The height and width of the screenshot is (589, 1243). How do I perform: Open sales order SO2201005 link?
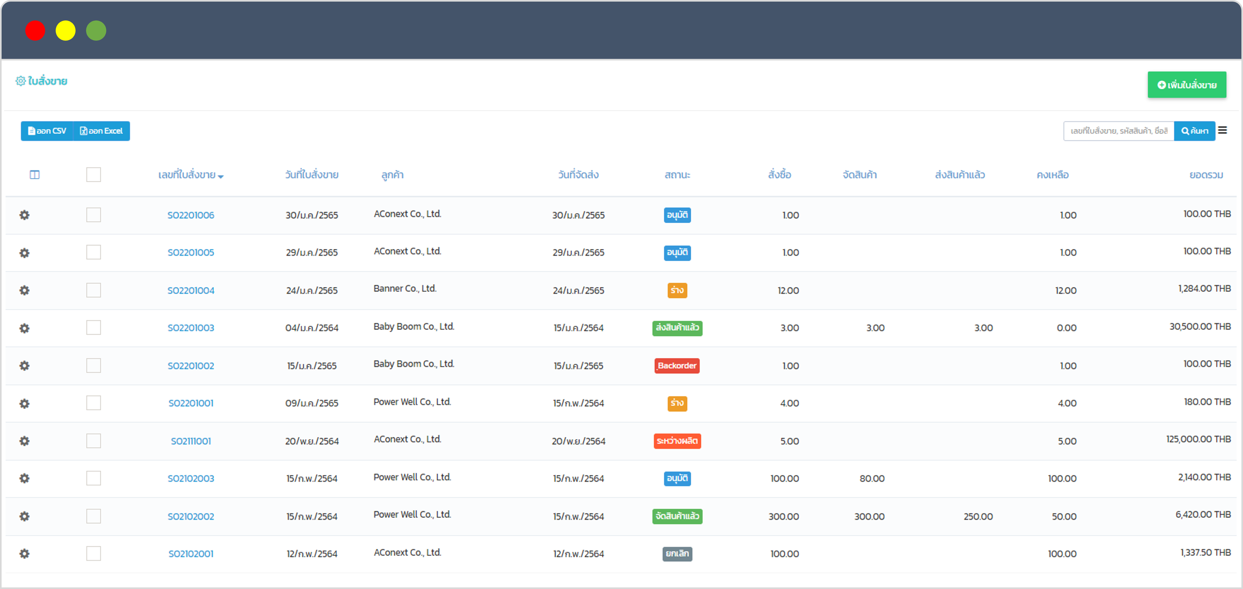(x=191, y=252)
